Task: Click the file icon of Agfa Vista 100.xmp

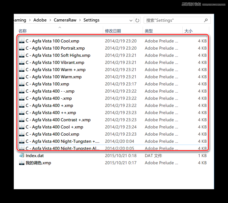Action: pos(22,84)
